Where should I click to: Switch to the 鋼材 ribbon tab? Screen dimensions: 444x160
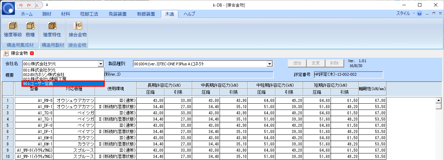47,14
